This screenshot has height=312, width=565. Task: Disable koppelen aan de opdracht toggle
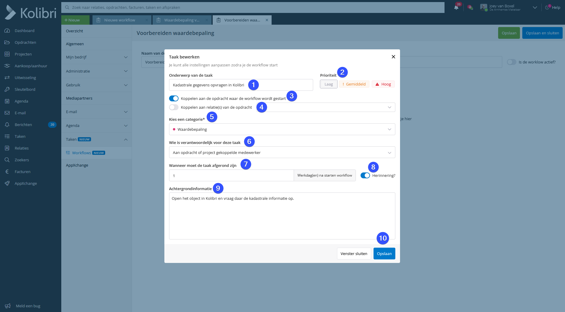(174, 98)
